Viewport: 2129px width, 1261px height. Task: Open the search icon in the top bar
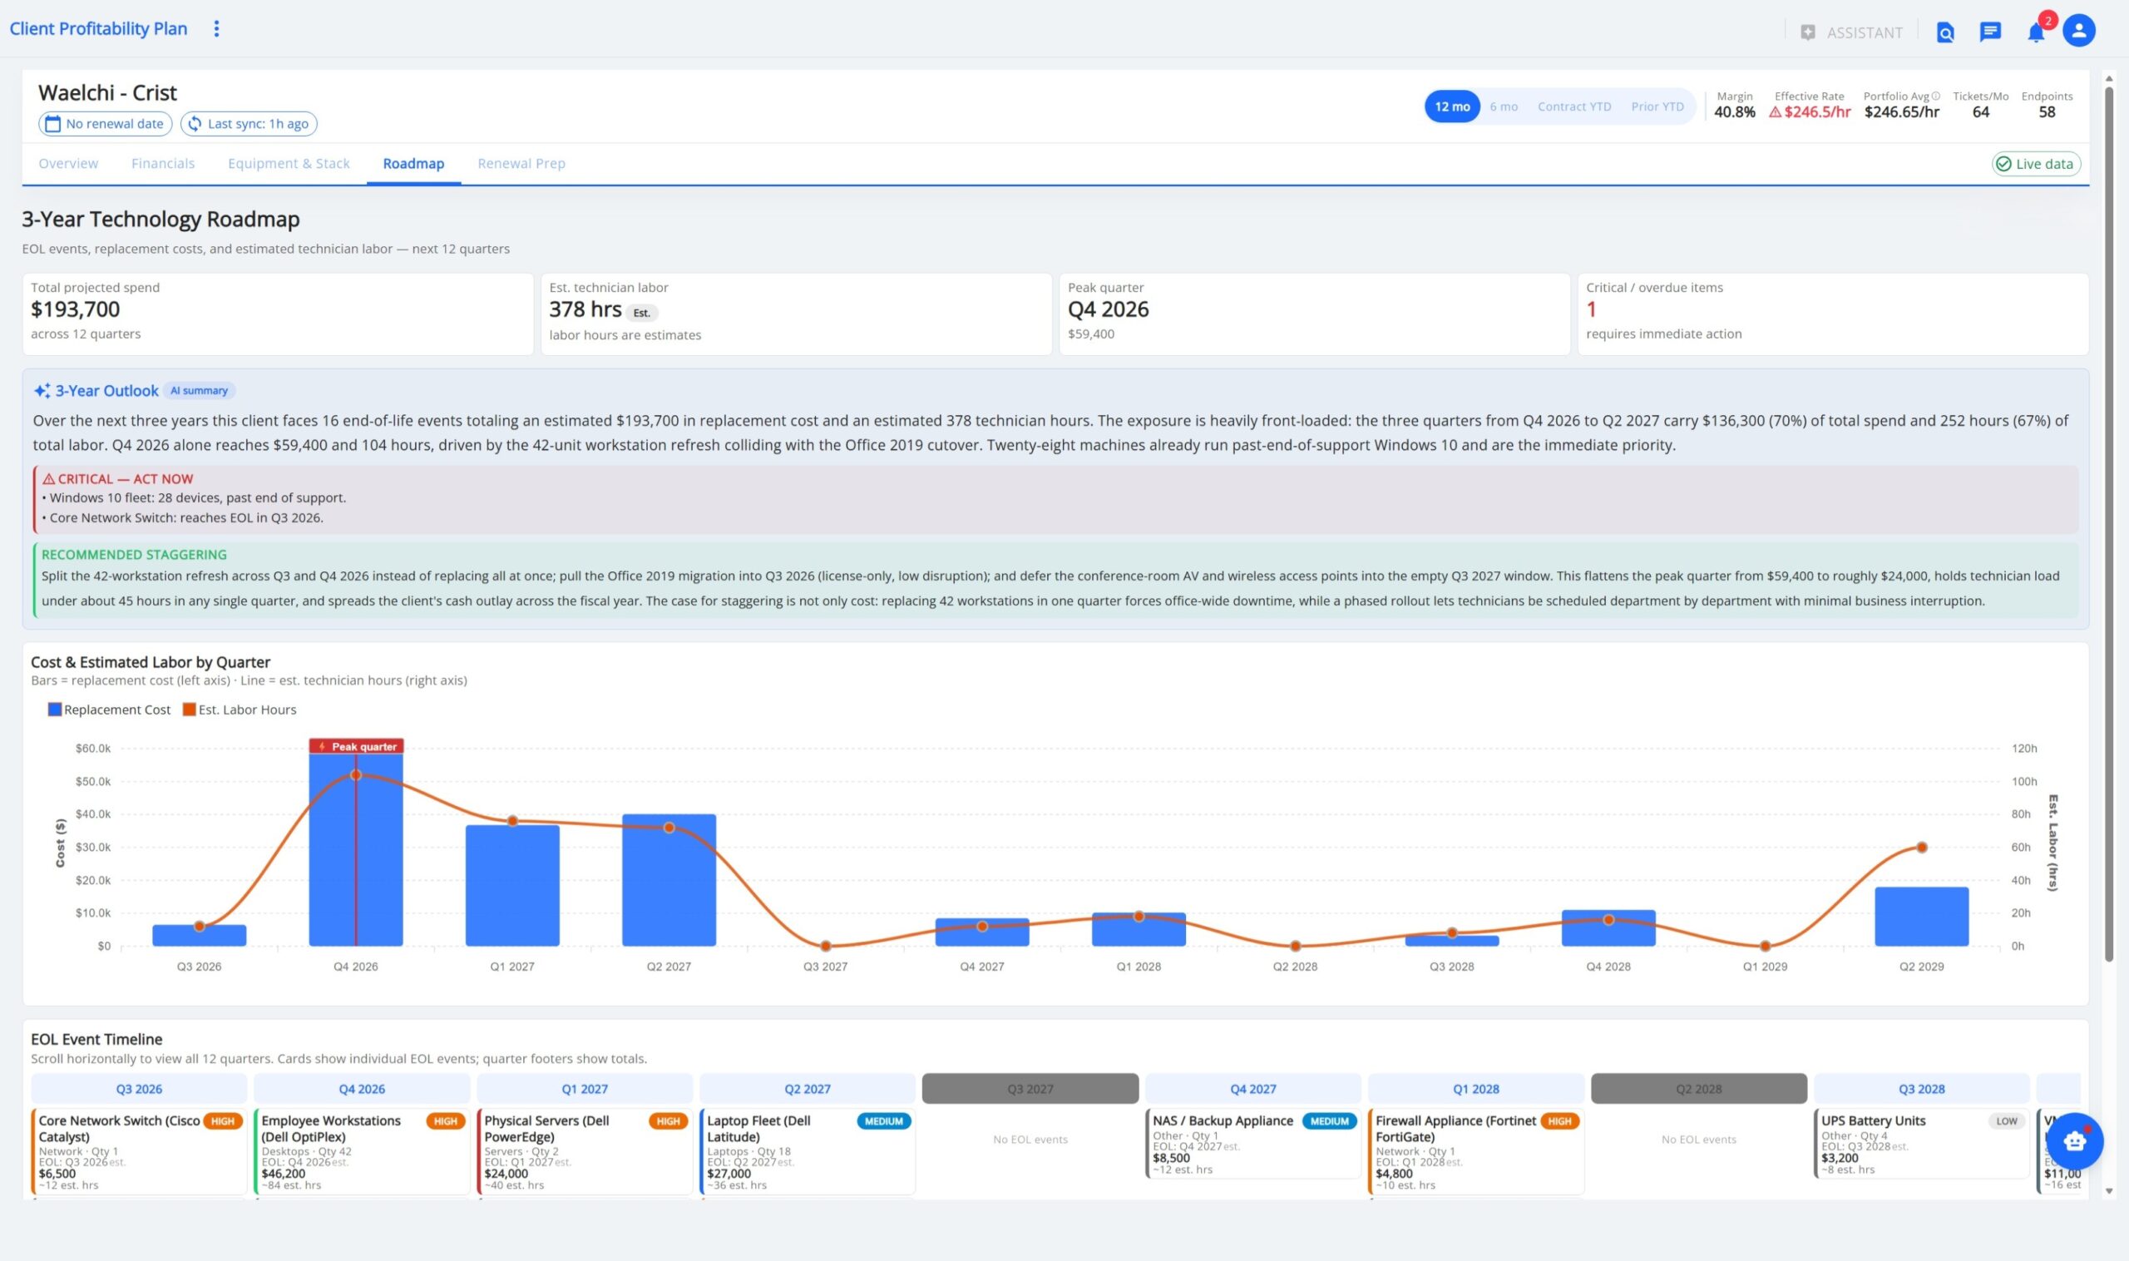point(1945,32)
